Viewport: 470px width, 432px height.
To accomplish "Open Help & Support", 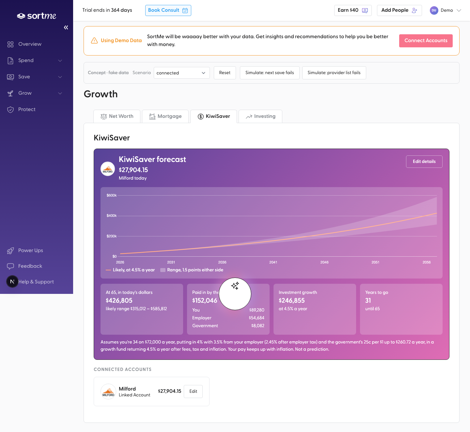I will (36, 282).
